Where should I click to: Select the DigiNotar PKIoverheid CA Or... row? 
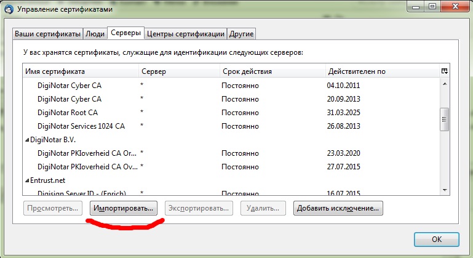[231, 153]
